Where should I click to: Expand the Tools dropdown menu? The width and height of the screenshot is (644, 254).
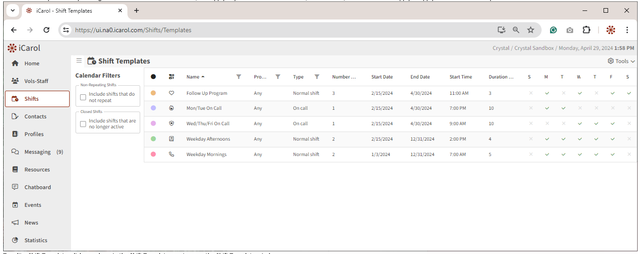point(621,61)
